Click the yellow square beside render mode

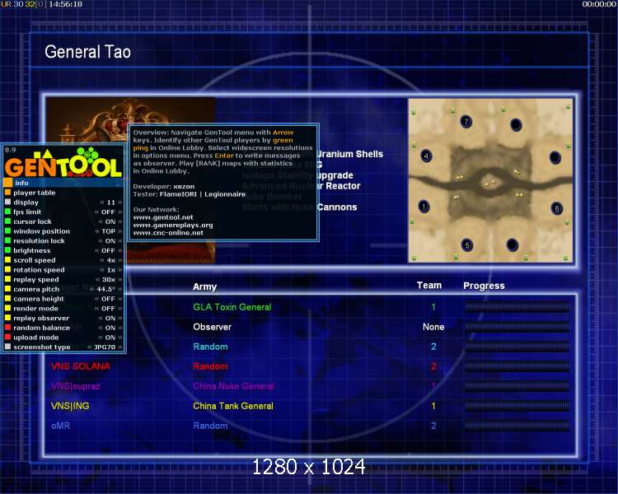pos(8,309)
